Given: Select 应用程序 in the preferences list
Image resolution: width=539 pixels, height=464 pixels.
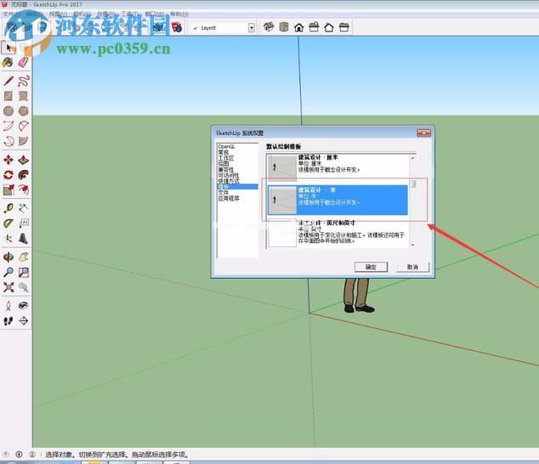Looking at the screenshot, I should (230, 198).
